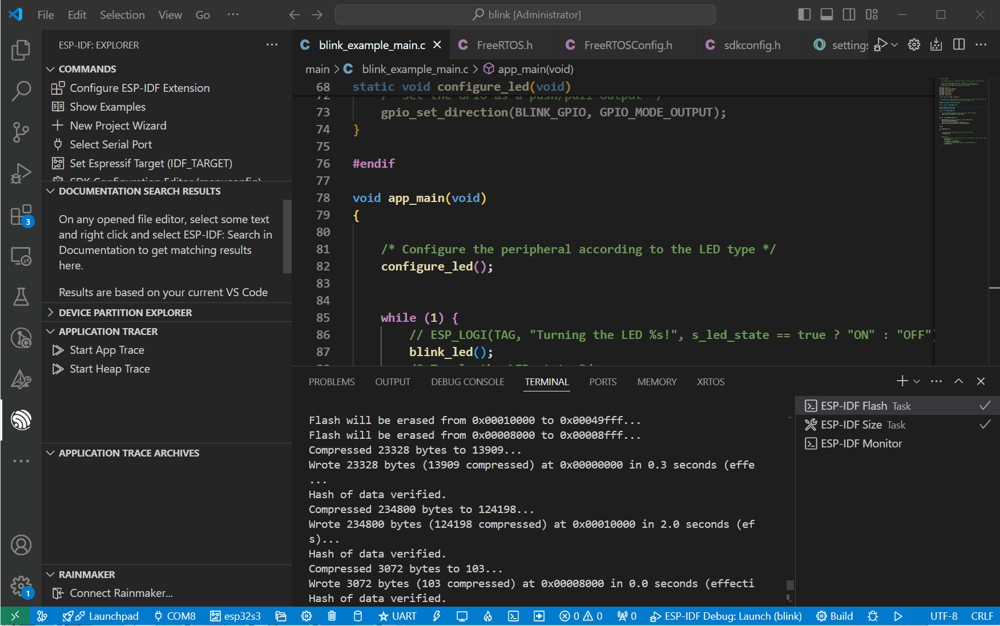Viewport: 1000px width, 626px height.
Task: Expand DEVICE PARTITION EXPLORER section
Action: [x=50, y=313]
